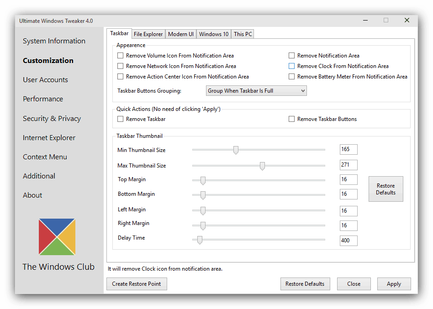This screenshot has height=309, width=433.
Task: Open System Information section
Action: pyautogui.click(x=54, y=41)
